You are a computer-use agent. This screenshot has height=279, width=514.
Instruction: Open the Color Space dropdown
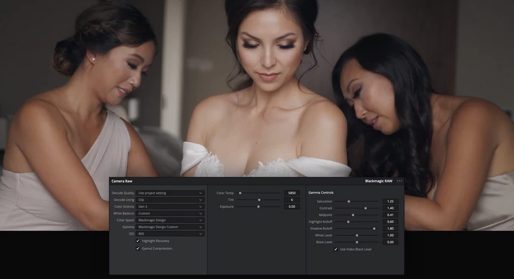pyautogui.click(x=170, y=220)
